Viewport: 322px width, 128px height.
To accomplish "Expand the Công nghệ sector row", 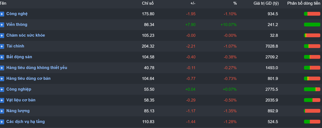I will (x=2, y=14).
